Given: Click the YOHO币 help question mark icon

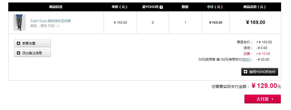Looking at the screenshot, I should 161,7.
